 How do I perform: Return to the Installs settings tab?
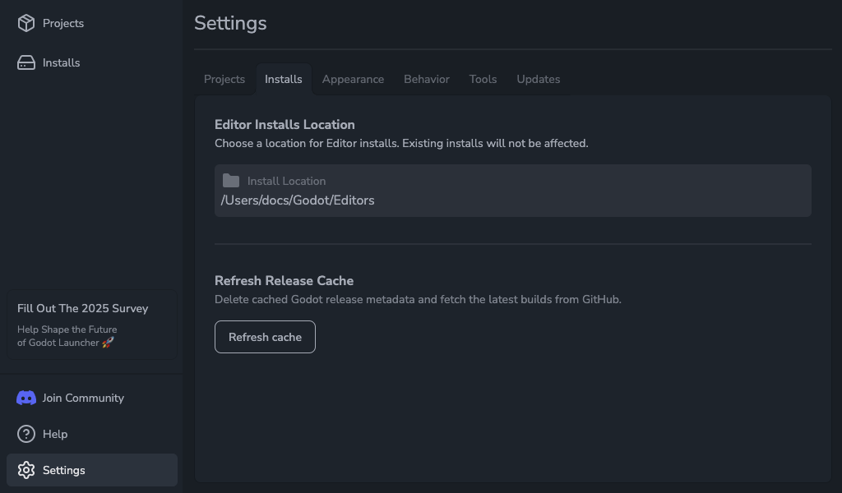(283, 79)
